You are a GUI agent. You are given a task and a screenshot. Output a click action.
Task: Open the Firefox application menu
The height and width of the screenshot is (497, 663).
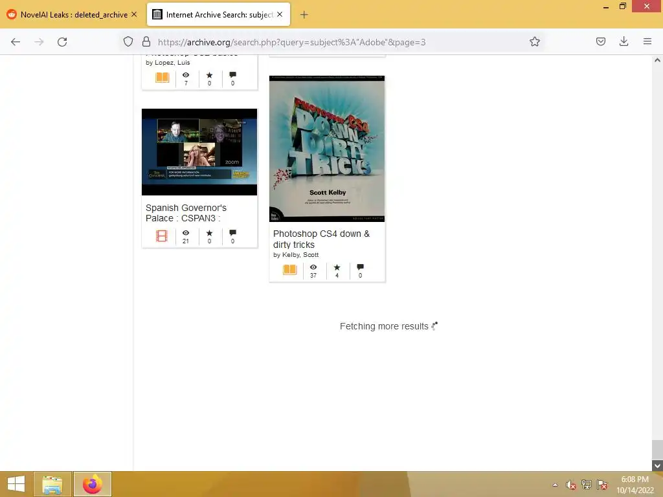pos(647,41)
